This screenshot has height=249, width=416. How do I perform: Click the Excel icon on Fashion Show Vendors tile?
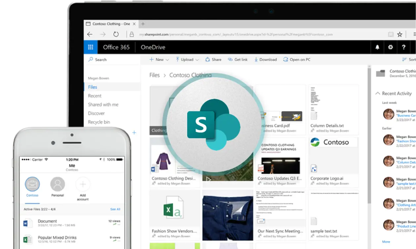(x=174, y=207)
